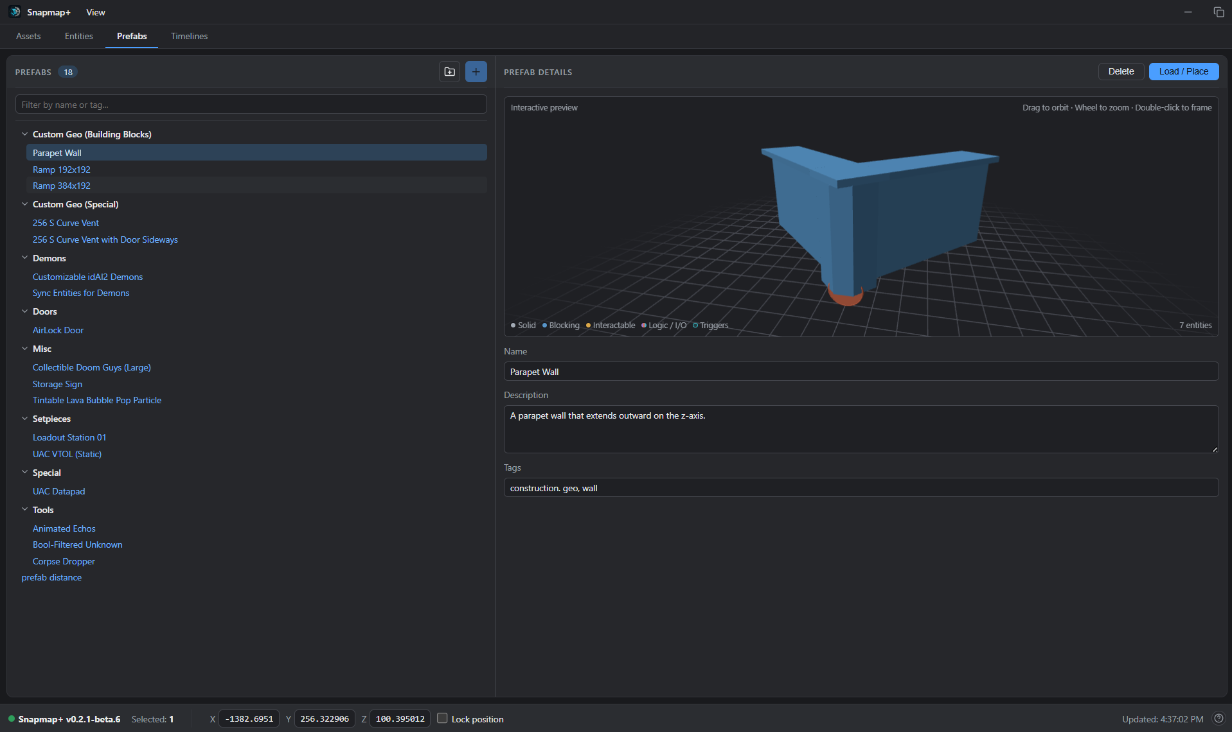
Task: Click the X coordinate field
Action: coord(249,719)
